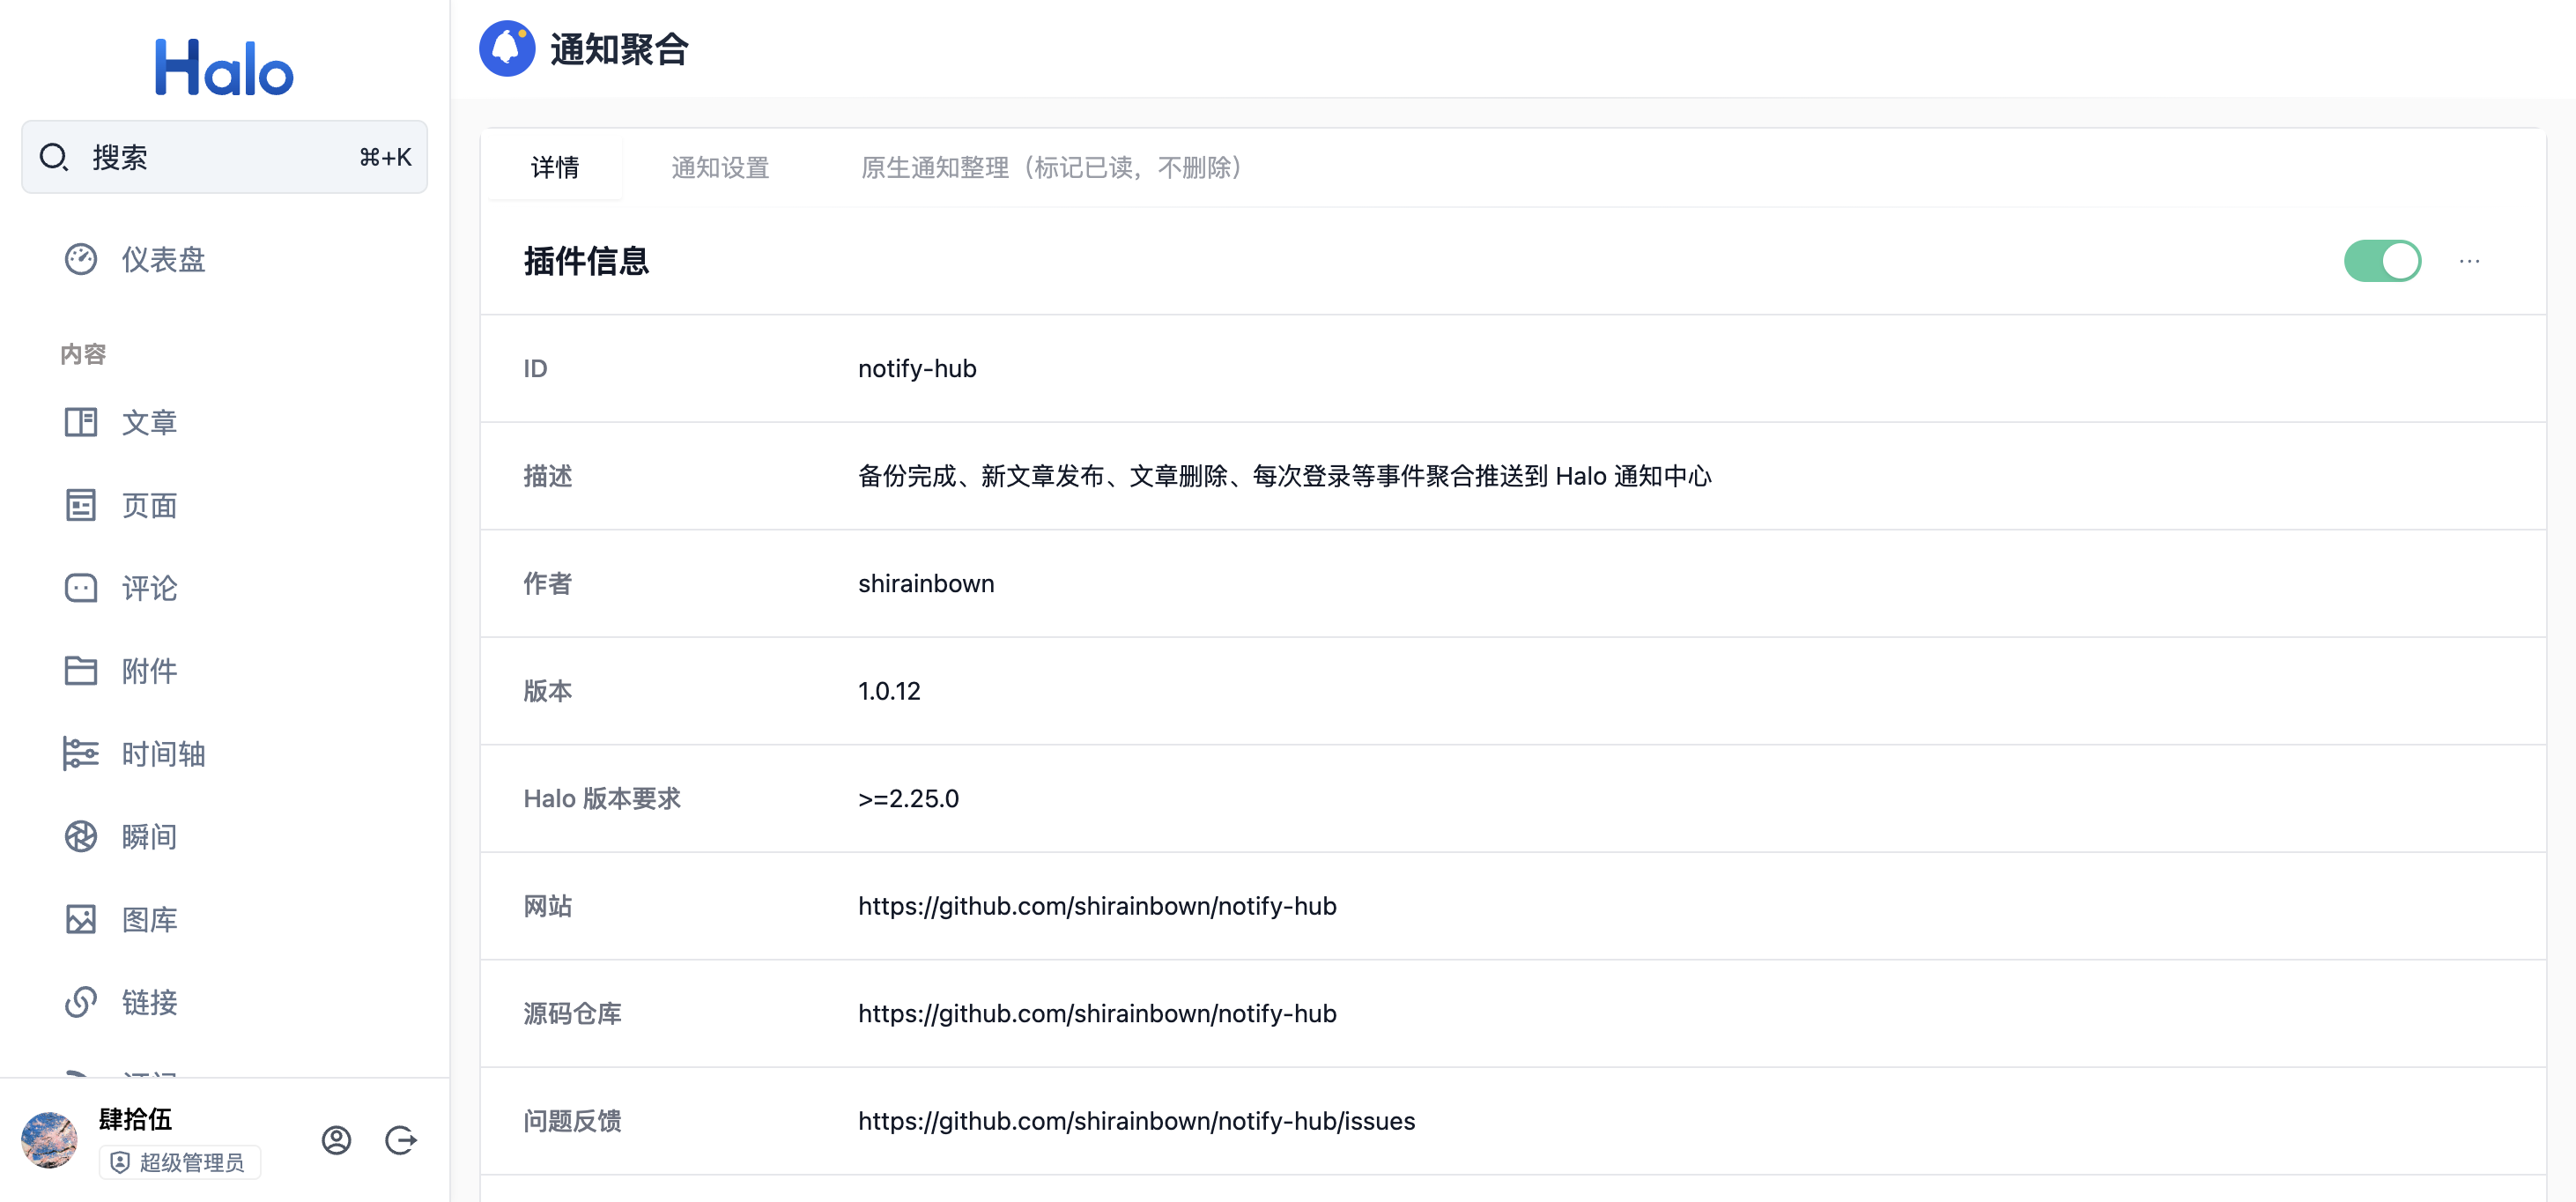
Task: Click the search magnifier icon
Action: (53, 157)
